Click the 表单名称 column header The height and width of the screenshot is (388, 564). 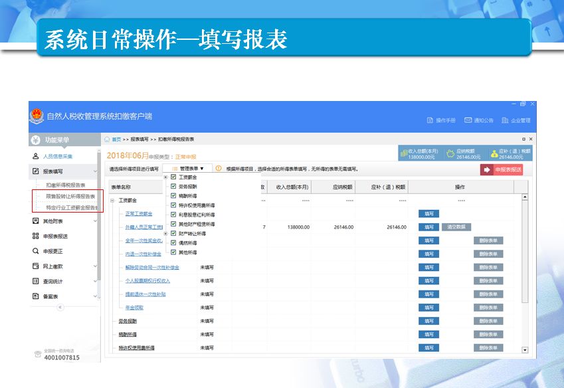coord(121,187)
